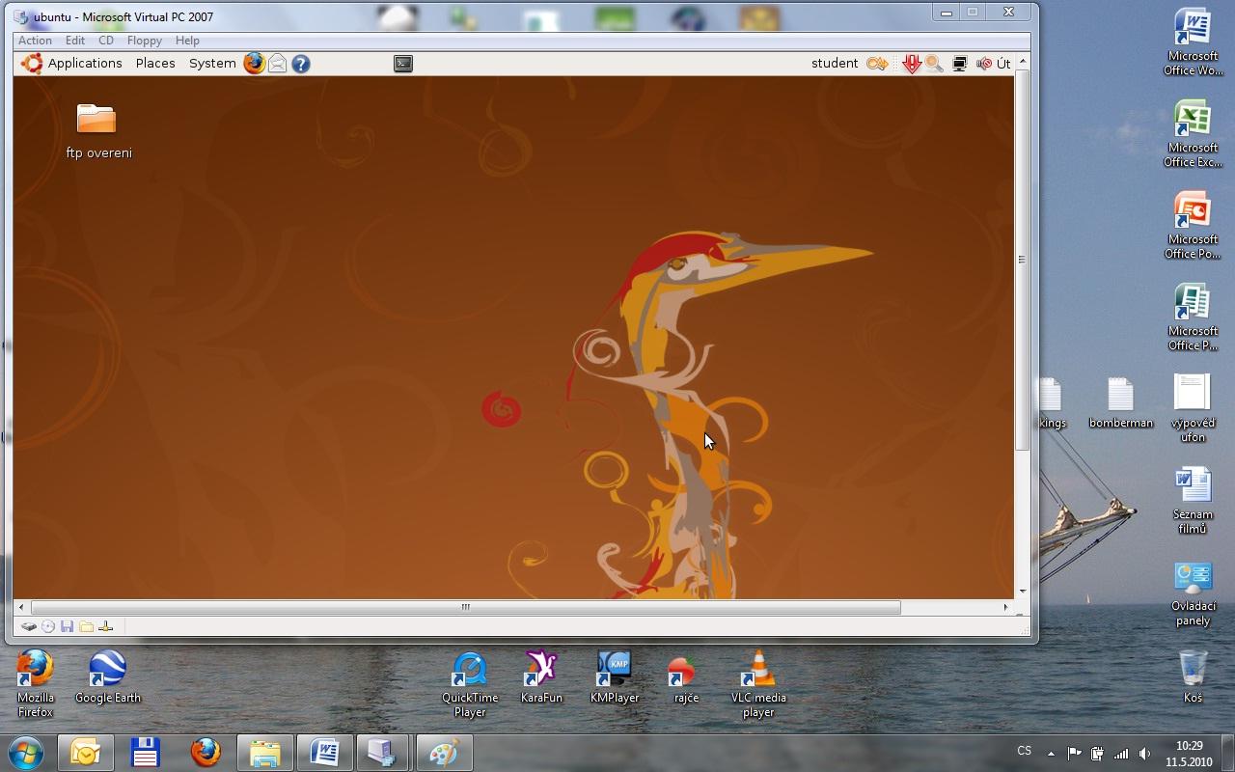Click the hard disk status icon
This screenshot has height=772, width=1235.
[x=29, y=627]
